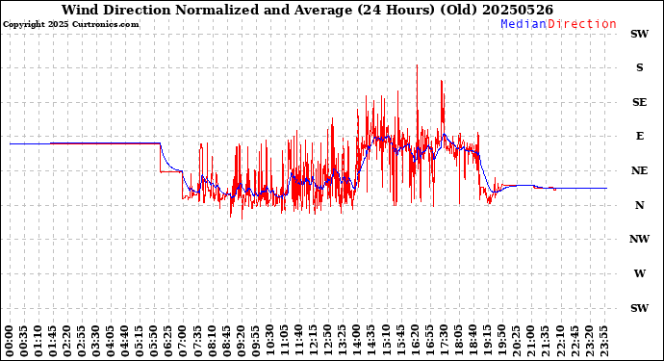Click the 06:25 time axis label

(168, 342)
